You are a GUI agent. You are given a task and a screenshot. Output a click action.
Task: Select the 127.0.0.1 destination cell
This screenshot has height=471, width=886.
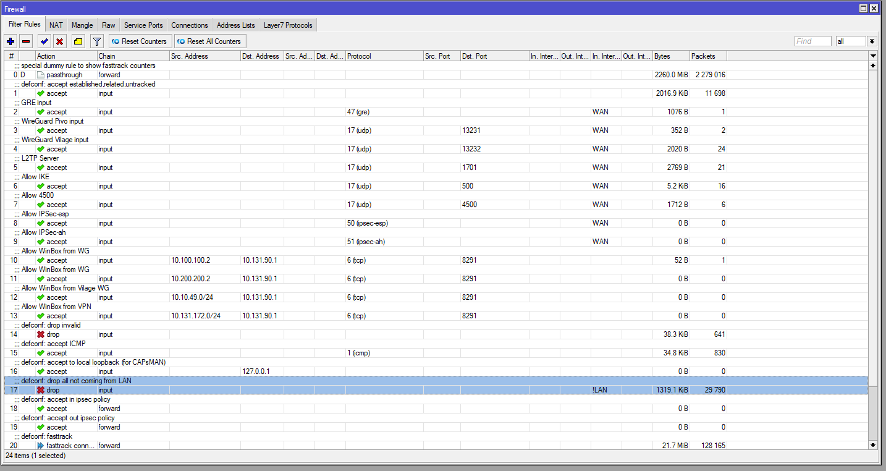(x=262, y=371)
